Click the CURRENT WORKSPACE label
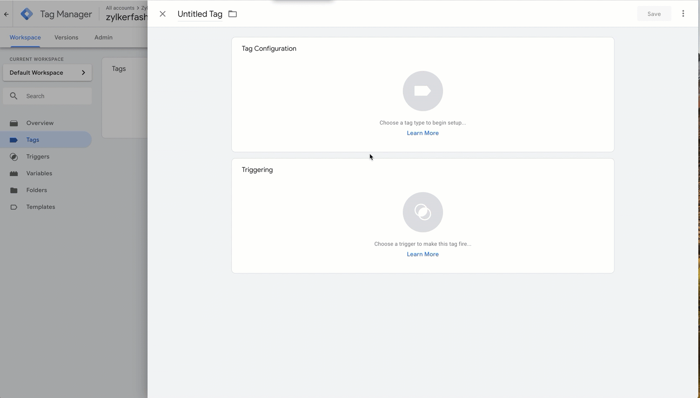Screen dimensions: 700x398 pos(37,60)
